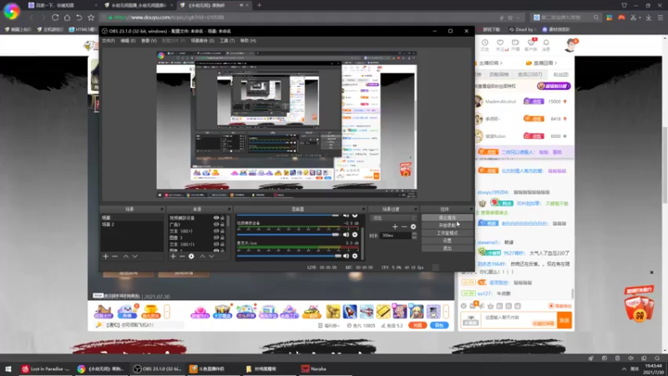Switch to 贵宾 (2887) tab in chat panel

tap(529, 74)
